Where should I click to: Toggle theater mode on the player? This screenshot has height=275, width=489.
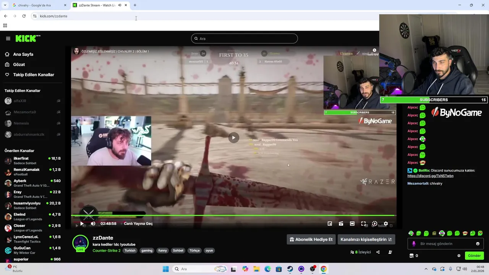(352, 224)
